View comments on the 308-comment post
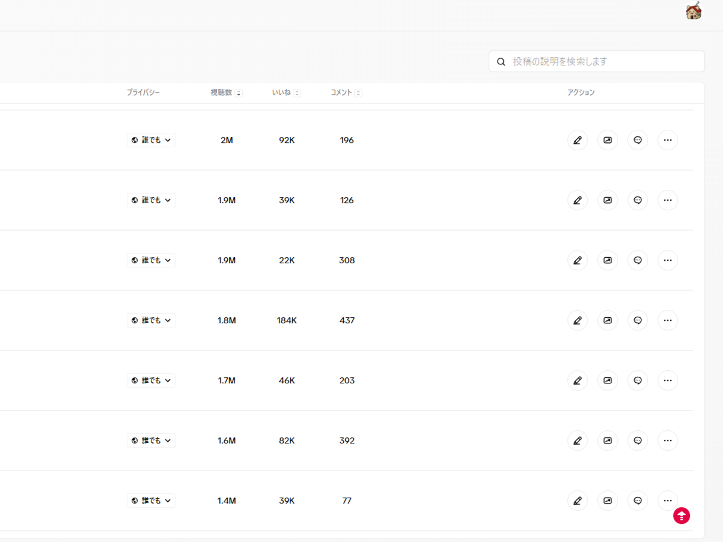This screenshot has height=542, width=723. [638, 260]
